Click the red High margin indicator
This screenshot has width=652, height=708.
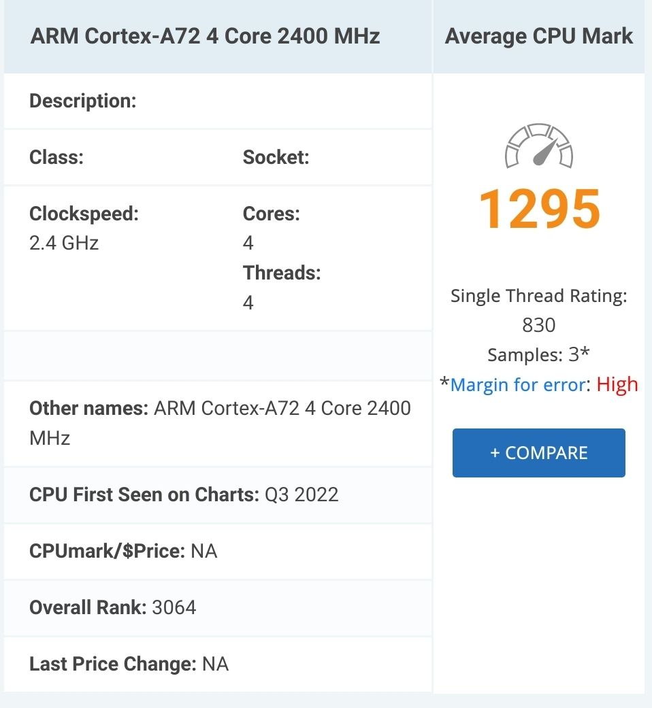tap(617, 385)
